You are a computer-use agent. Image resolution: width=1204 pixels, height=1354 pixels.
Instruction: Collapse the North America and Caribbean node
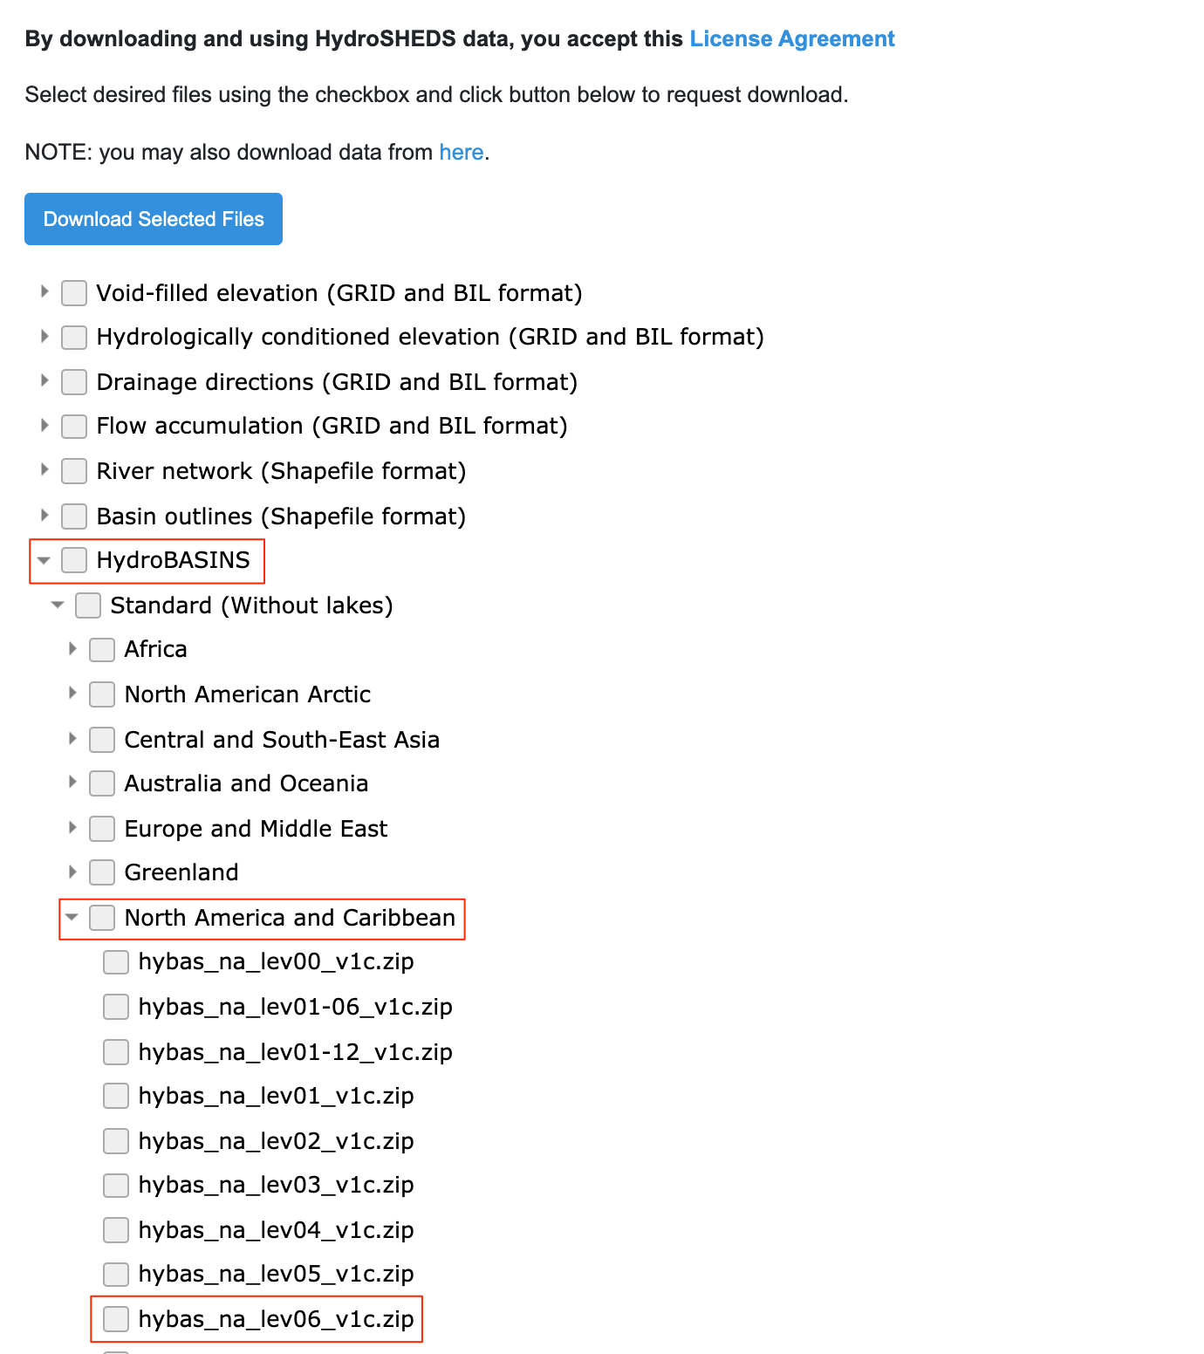coord(72,917)
